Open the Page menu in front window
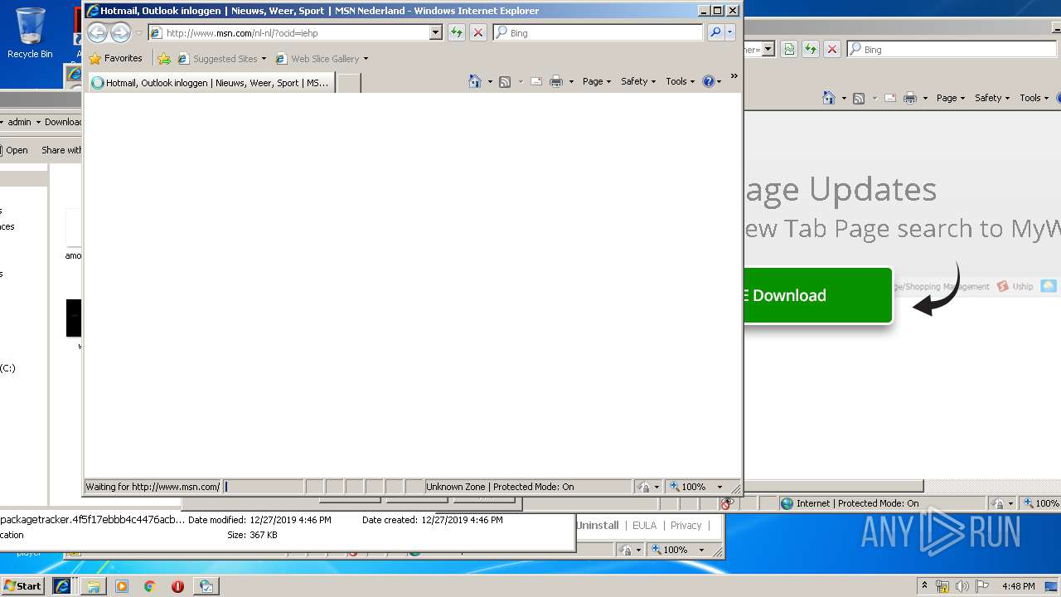The height and width of the screenshot is (597, 1061). click(x=596, y=81)
